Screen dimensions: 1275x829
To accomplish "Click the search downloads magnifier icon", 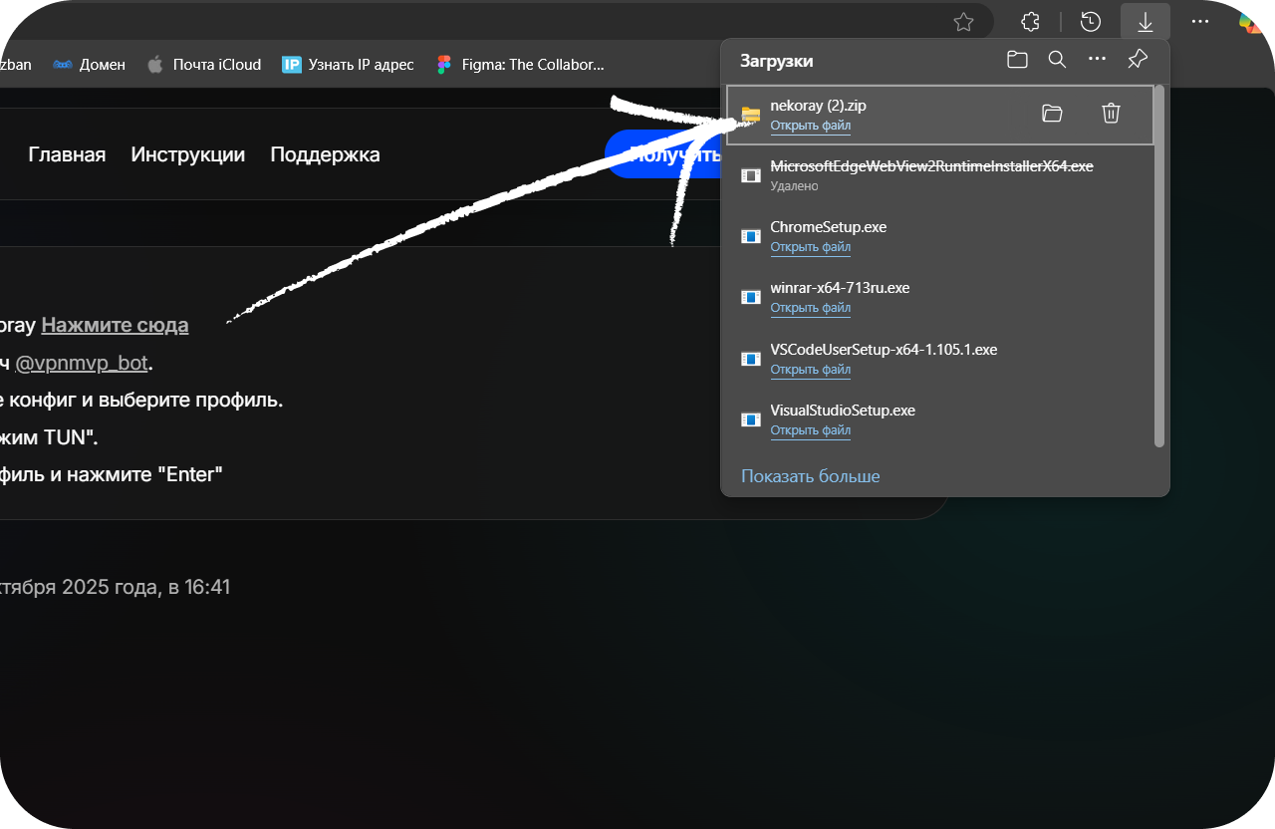I will 1057,60.
